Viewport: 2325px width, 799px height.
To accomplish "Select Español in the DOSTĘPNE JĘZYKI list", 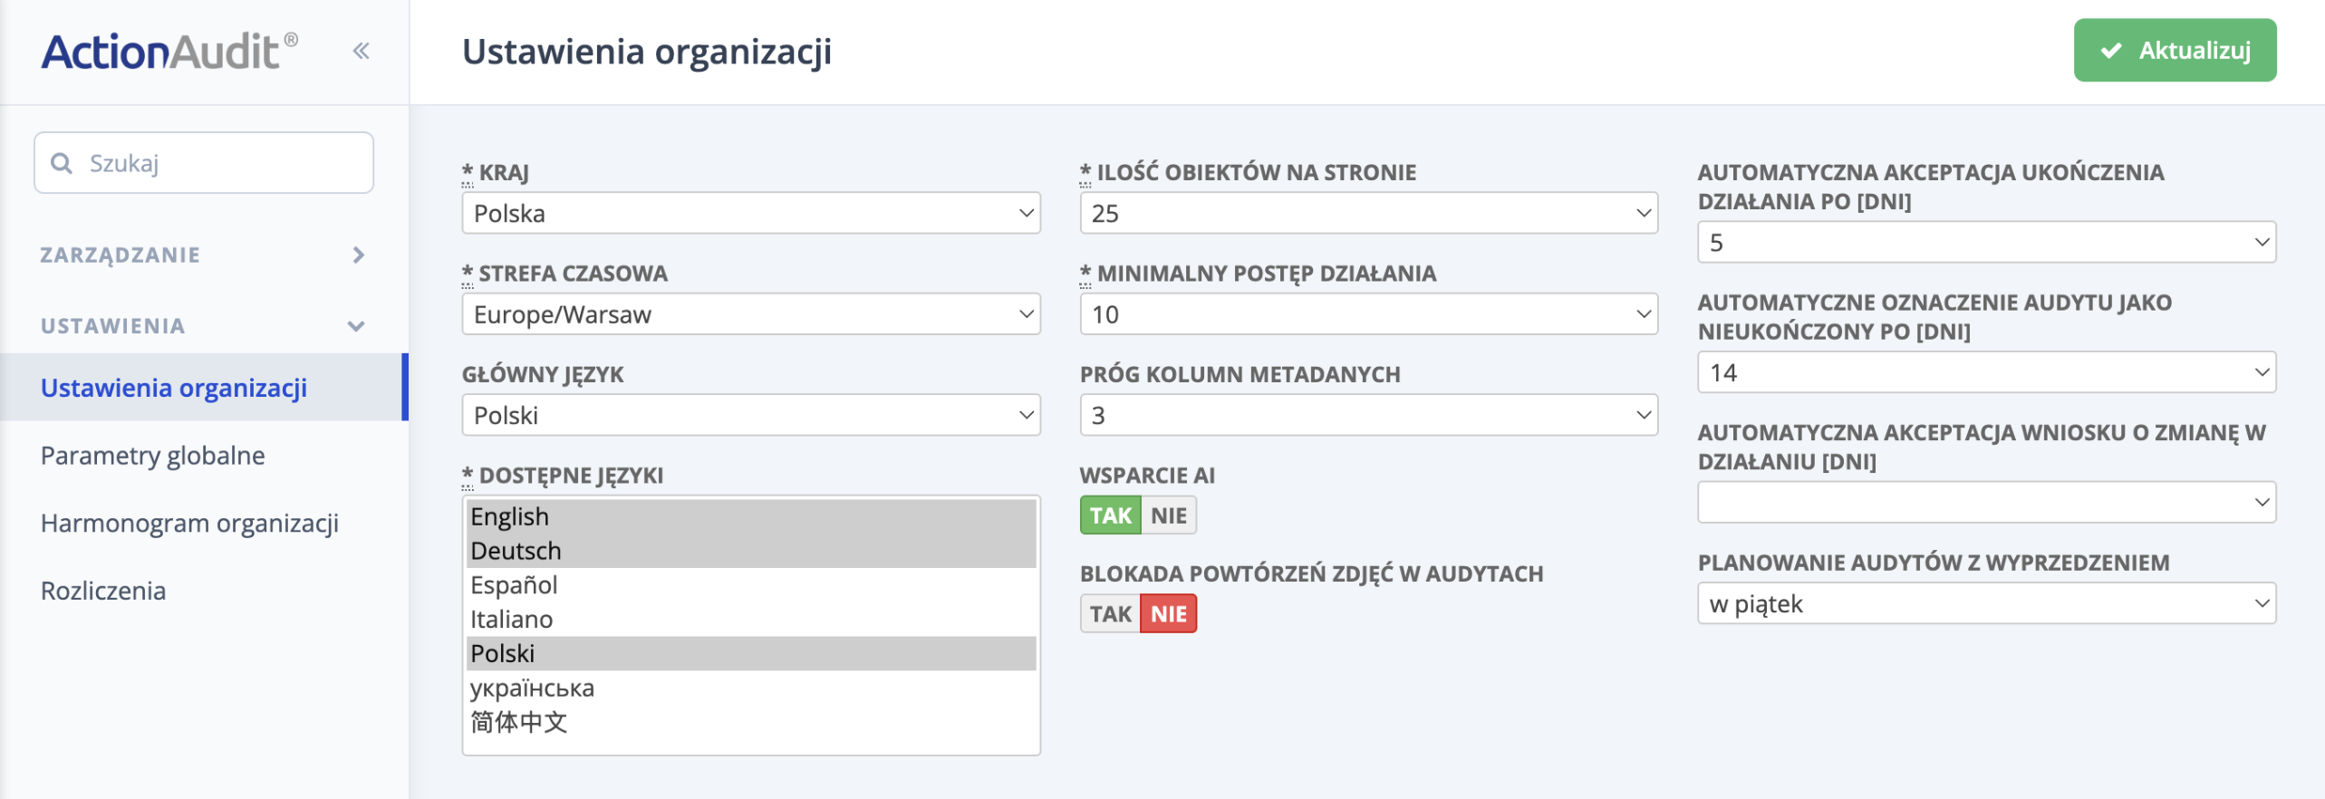I will click(514, 584).
